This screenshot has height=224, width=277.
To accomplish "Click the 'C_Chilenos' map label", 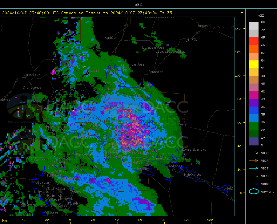I will click(32, 88).
